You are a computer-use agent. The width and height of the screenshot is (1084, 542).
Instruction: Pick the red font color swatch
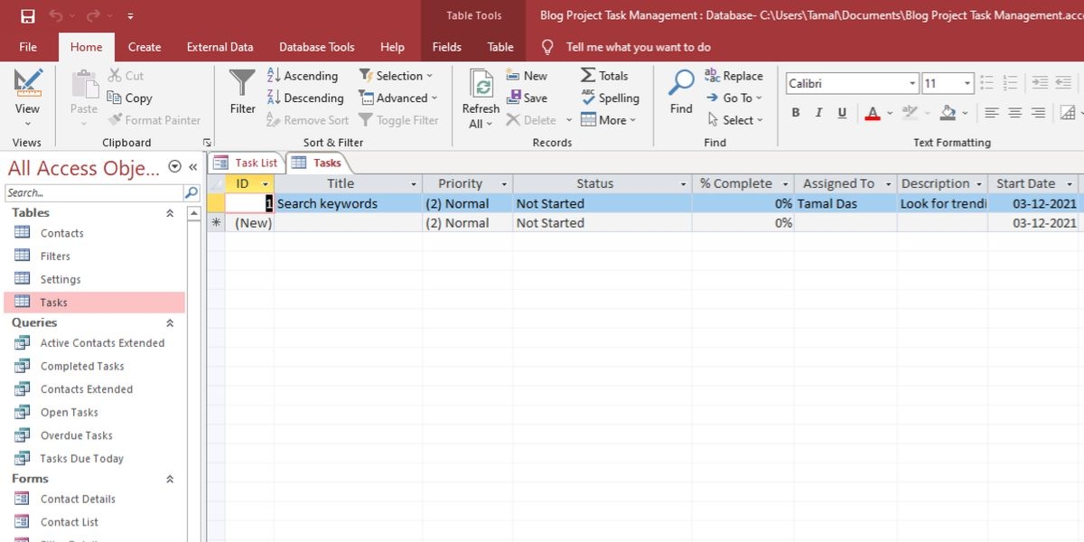(873, 112)
